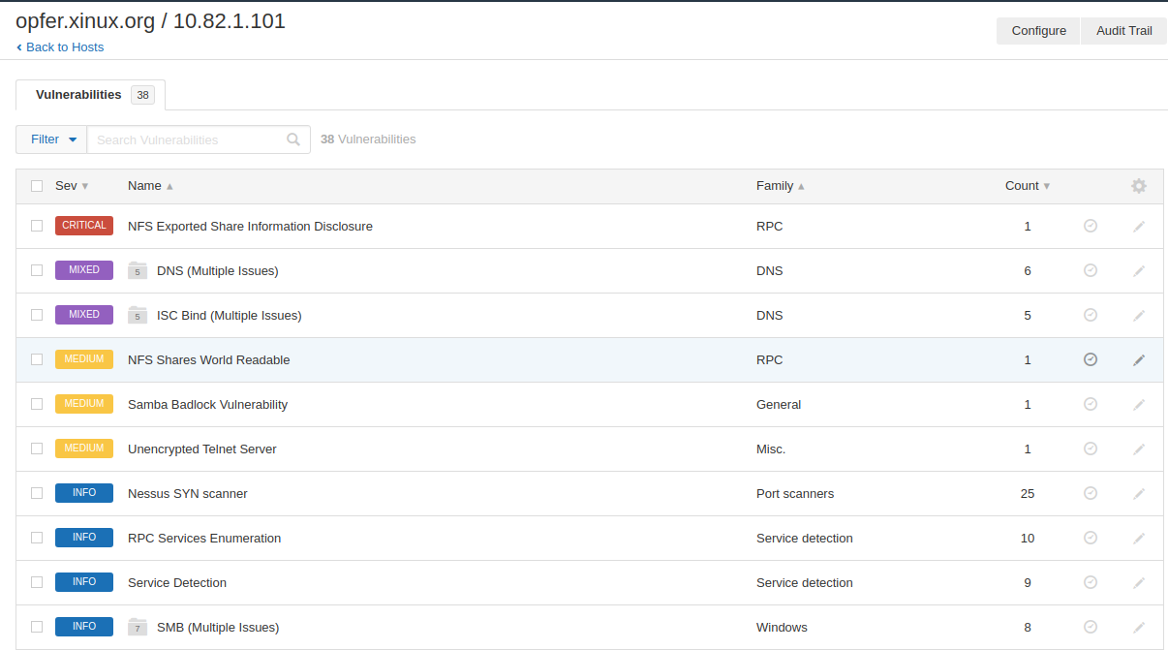
Task: Toggle the select-all checkbox in table header
Action: click(37, 186)
